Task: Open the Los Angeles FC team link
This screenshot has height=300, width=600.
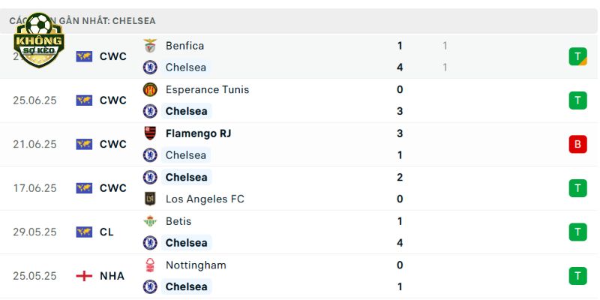Action: pyautogui.click(x=205, y=199)
